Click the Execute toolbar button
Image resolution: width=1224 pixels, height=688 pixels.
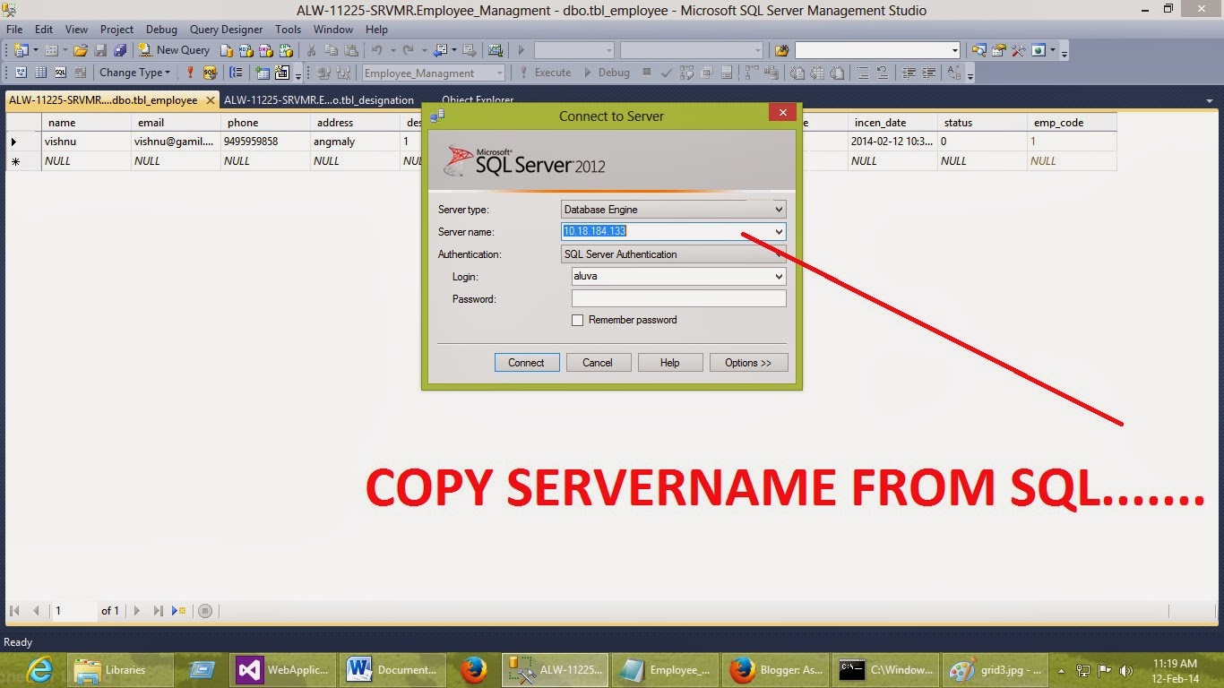[x=545, y=73]
